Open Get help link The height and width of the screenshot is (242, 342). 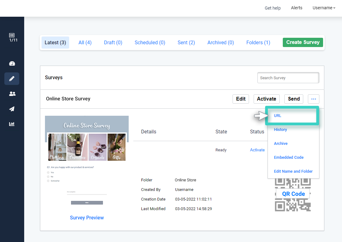[273, 8]
